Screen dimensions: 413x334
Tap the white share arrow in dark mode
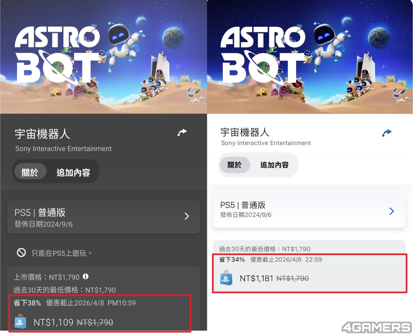coord(182,133)
